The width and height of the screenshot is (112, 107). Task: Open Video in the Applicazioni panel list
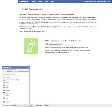7,88
